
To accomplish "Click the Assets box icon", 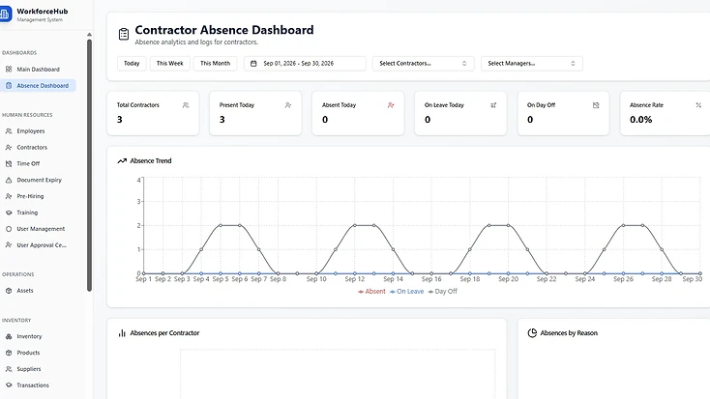I will click(x=9, y=291).
